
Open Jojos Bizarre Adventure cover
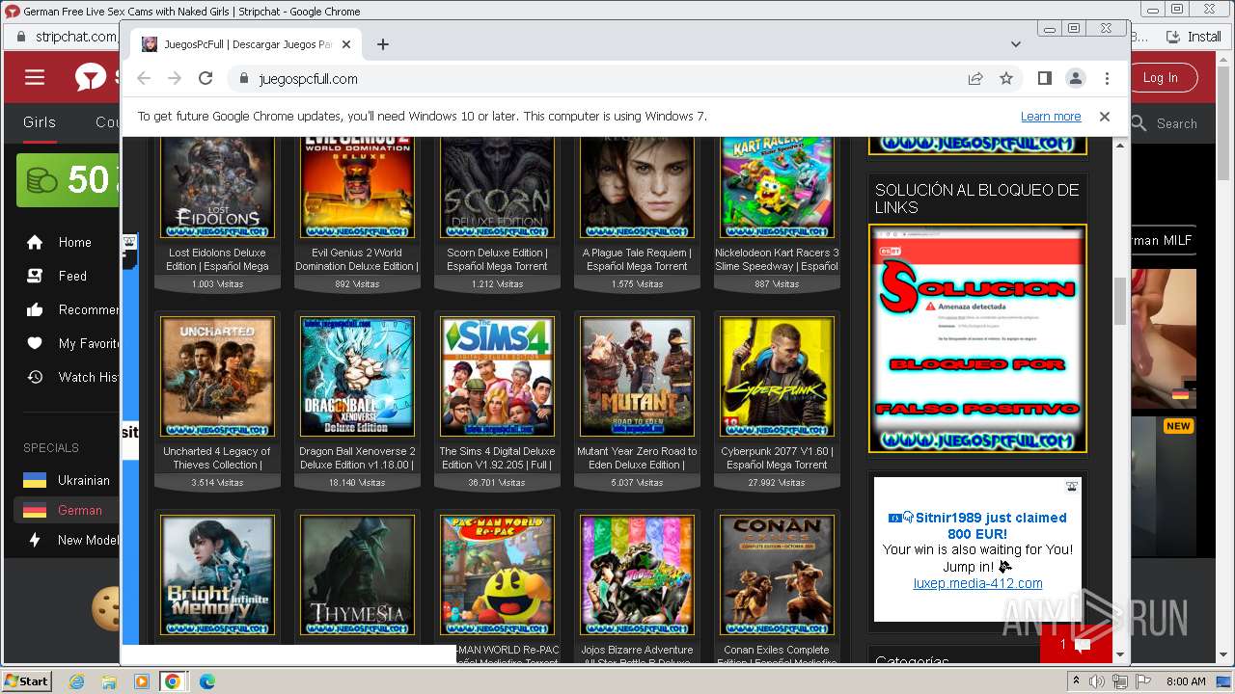point(637,575)
